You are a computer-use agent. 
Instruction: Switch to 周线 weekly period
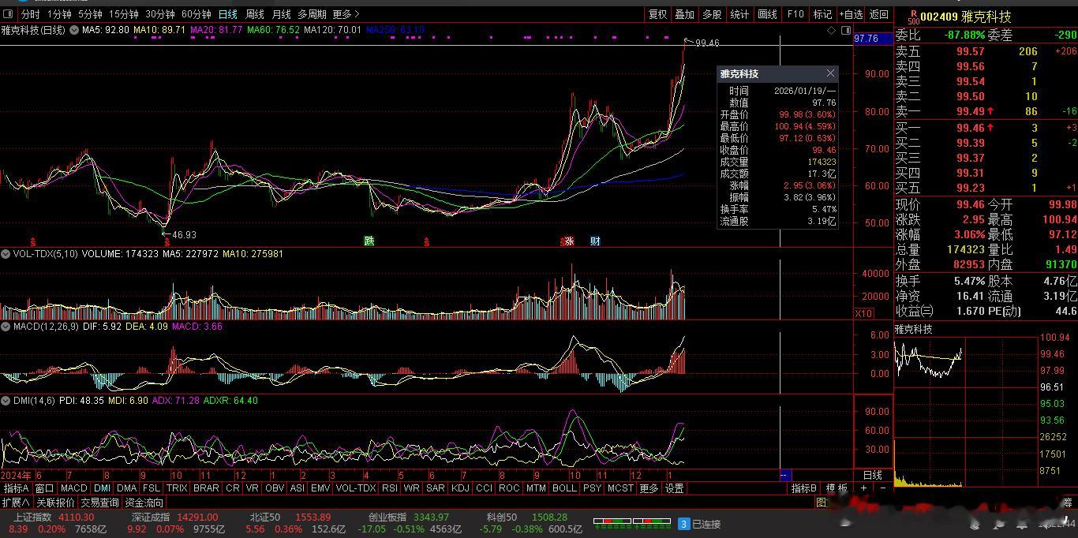tap(254, 14)
